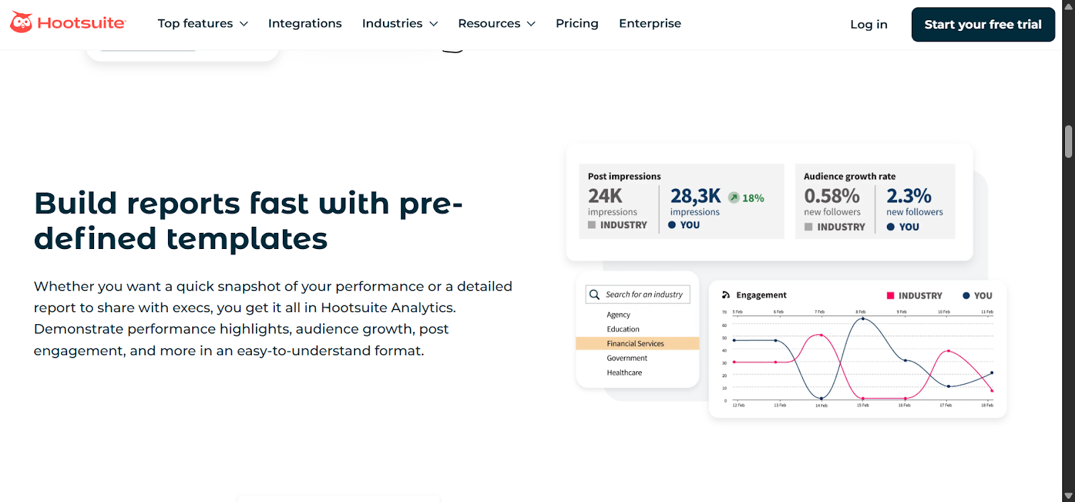Click the grey INDUSTRY square under Post impressions
1075x502 pixels.
pyautogui.click(x=592, y=225)
